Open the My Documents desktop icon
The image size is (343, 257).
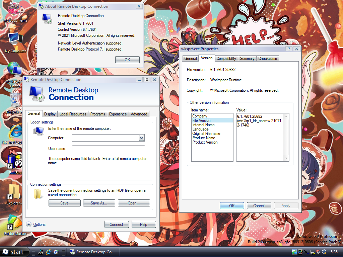[x=15, y=13]
